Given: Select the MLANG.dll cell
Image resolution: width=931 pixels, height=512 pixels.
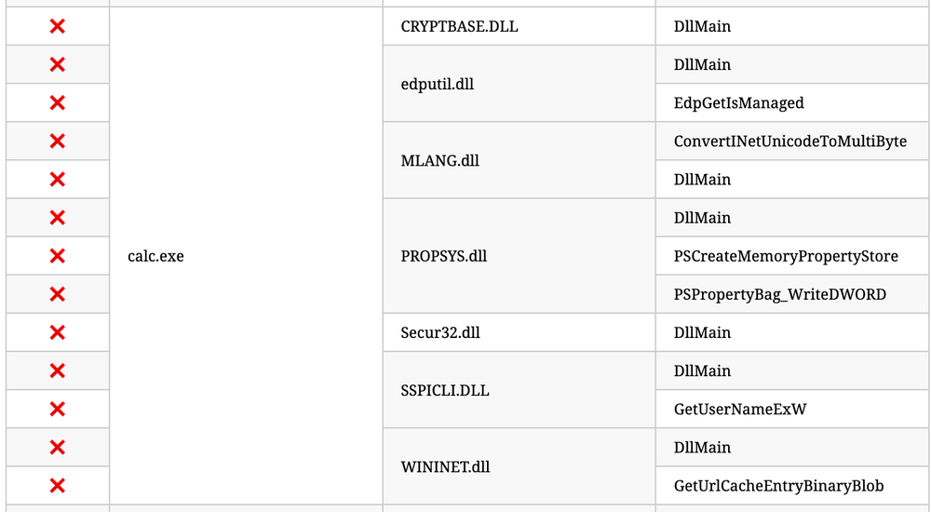Looking at the screenshot, I should (x=439, y=160).
